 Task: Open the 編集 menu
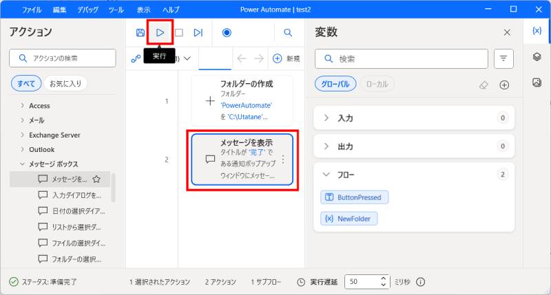click(x=59, y=10)
